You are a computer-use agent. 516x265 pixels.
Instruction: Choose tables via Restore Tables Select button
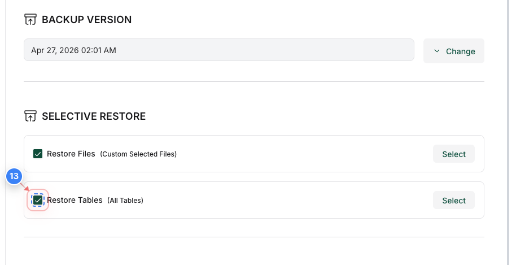coord(453,200)
